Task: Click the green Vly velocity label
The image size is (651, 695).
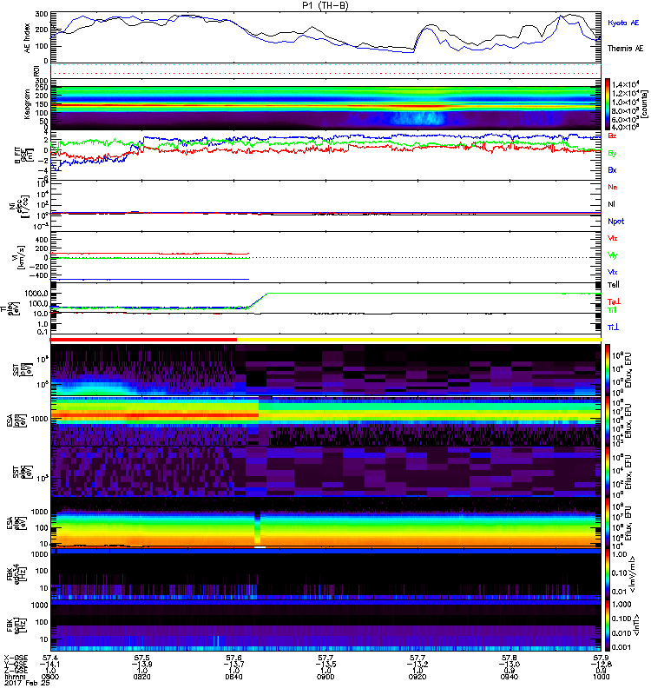Action: point(613,255)
